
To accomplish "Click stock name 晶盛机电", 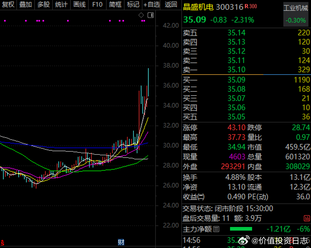I will (x=198, y=7).
